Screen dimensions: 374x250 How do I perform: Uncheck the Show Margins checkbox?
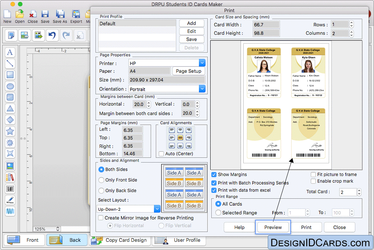pyautogui.click(x=214, y=175)
